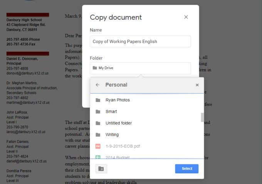Click the 1-9-2015-EOB.pdf file name
Screen dimensions: 262x184
point(123,146)
